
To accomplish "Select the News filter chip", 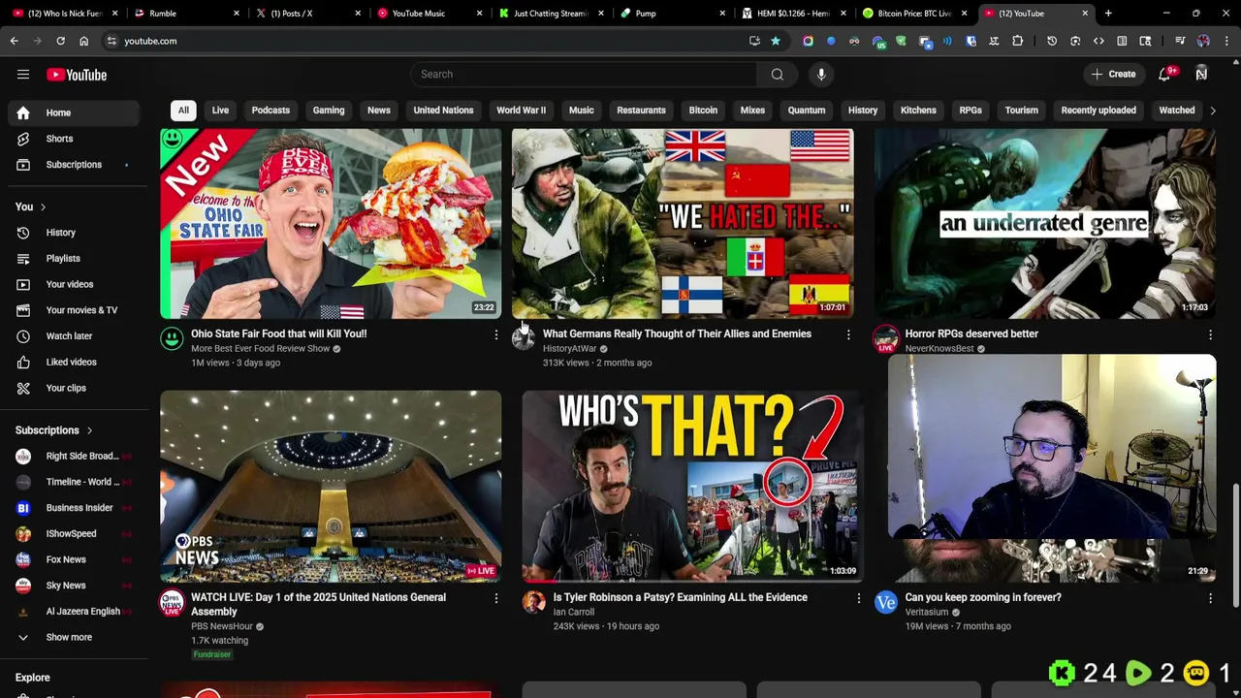I will click(x=379, y=111).
